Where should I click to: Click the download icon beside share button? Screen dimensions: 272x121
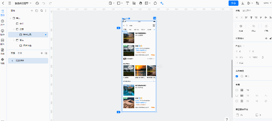click(x=243, y=3)
